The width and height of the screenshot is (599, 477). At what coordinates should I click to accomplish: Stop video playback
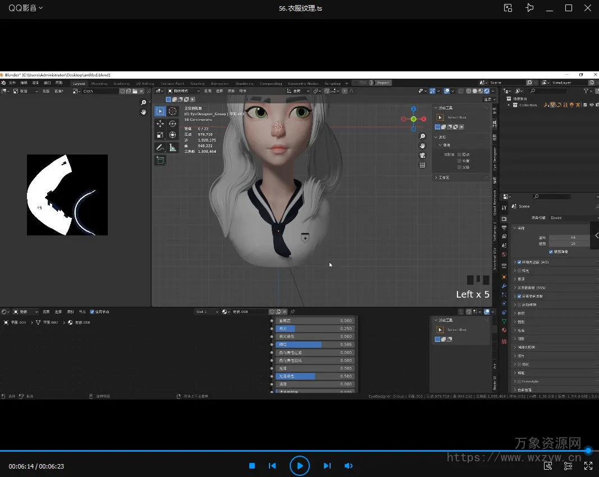[x=252, y=466]
